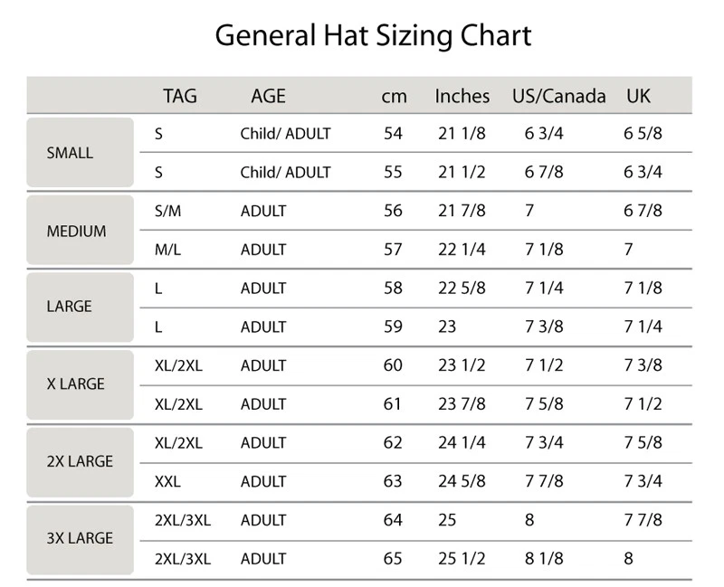The height and width of the screenshot is (587, 724).
Task: Click the XXL tag cell
Action: click(167, 482)
